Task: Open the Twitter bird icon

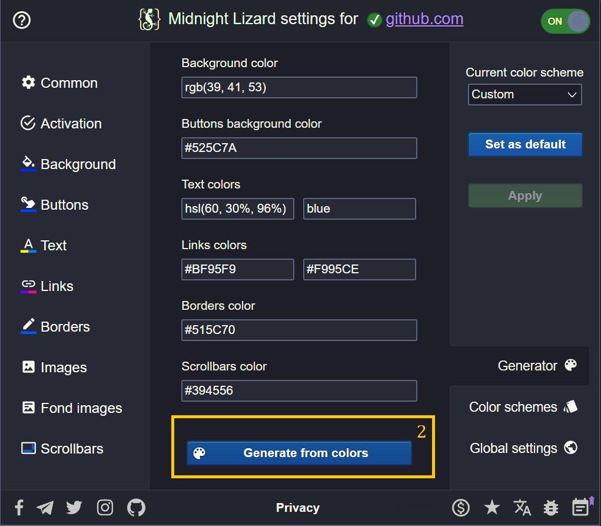Action: [x=74, y=507]
